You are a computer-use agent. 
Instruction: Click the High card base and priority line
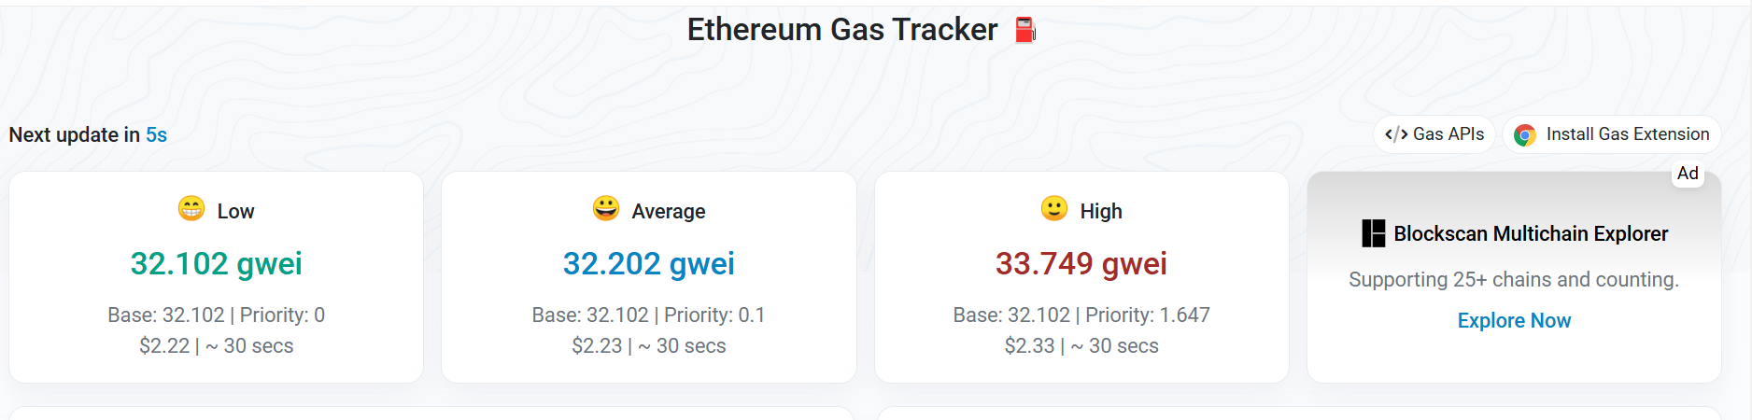1081,315
